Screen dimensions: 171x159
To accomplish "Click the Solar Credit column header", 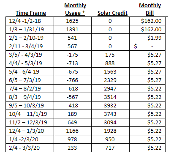I will [x=112, y=13].
